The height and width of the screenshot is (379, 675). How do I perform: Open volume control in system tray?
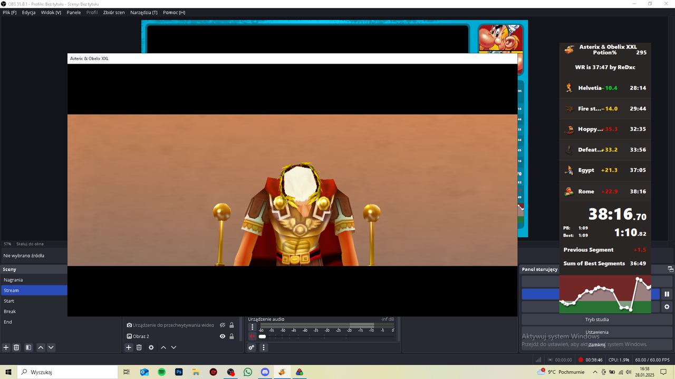[x=629, y=372]
